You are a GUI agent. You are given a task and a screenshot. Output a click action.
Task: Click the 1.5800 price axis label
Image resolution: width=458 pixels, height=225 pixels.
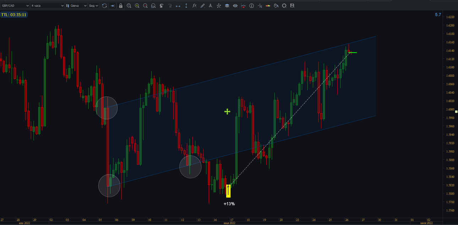point(450,194)
